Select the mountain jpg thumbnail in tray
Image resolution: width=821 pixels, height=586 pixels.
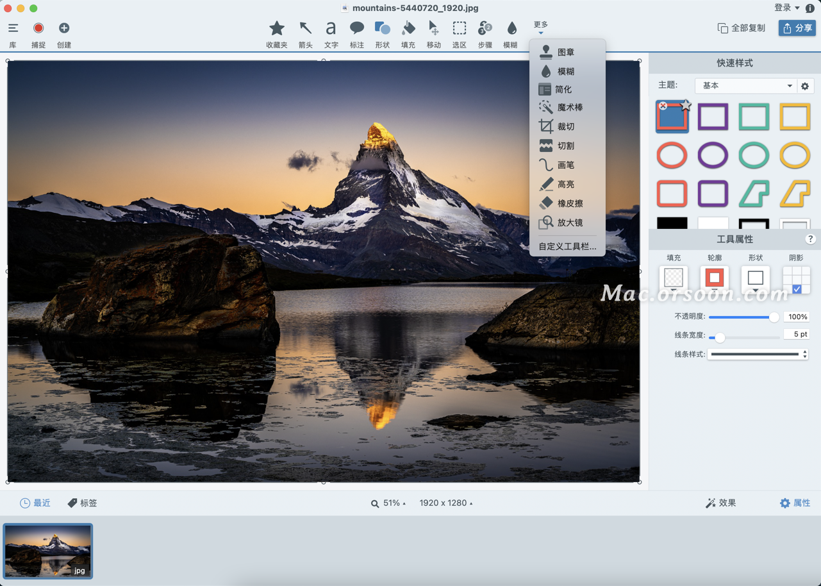(48, 551)
